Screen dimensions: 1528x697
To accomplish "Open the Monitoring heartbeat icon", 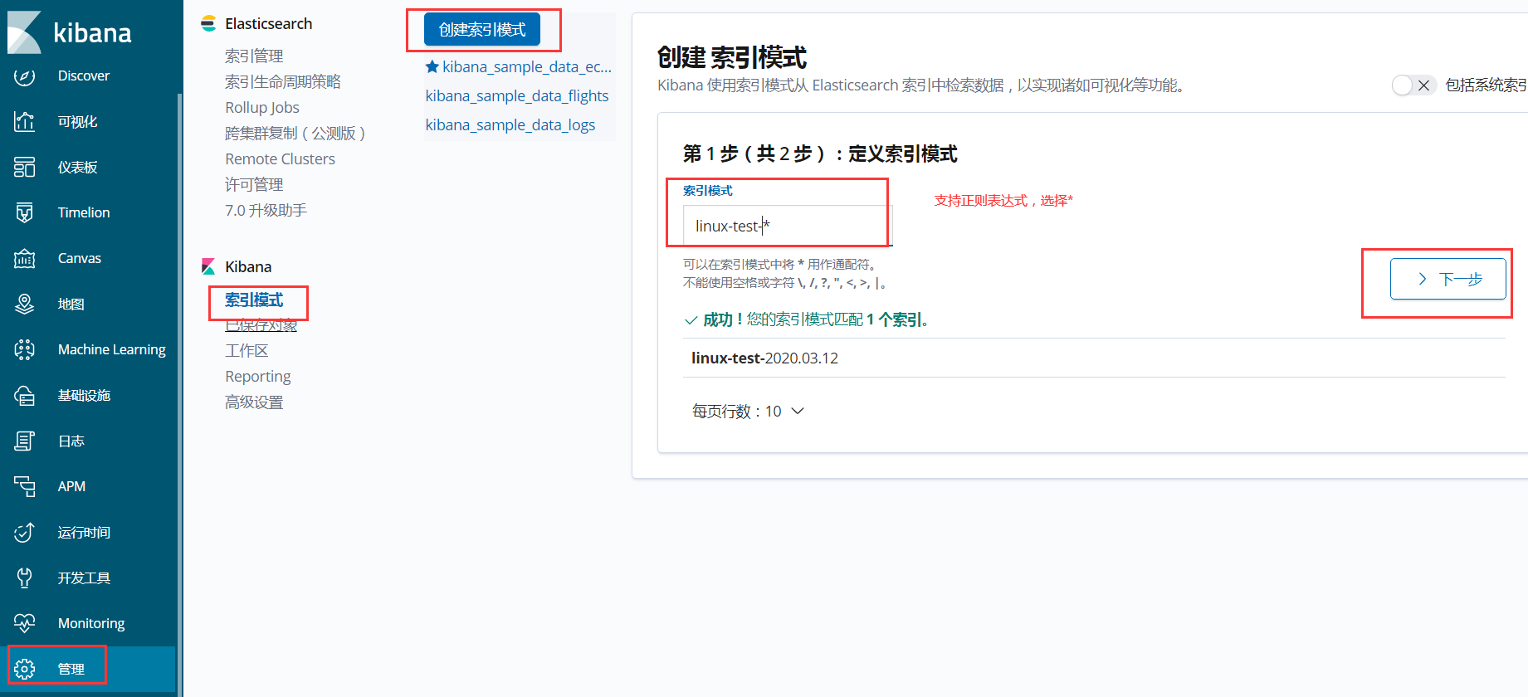I will coord(25,624).
